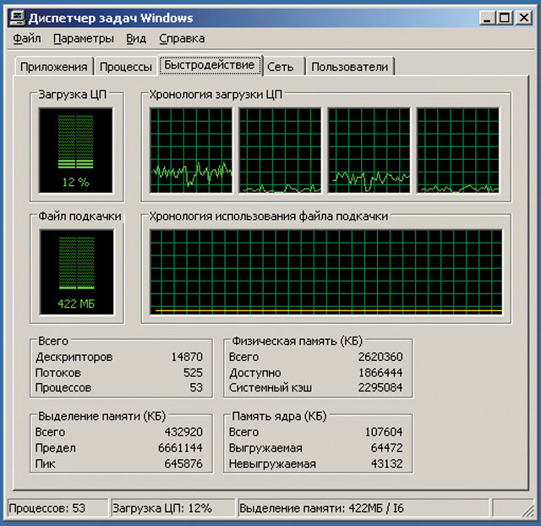Screen dimensions: 541x526
Task: Switch to the Приложения tab
Action: 54,67
